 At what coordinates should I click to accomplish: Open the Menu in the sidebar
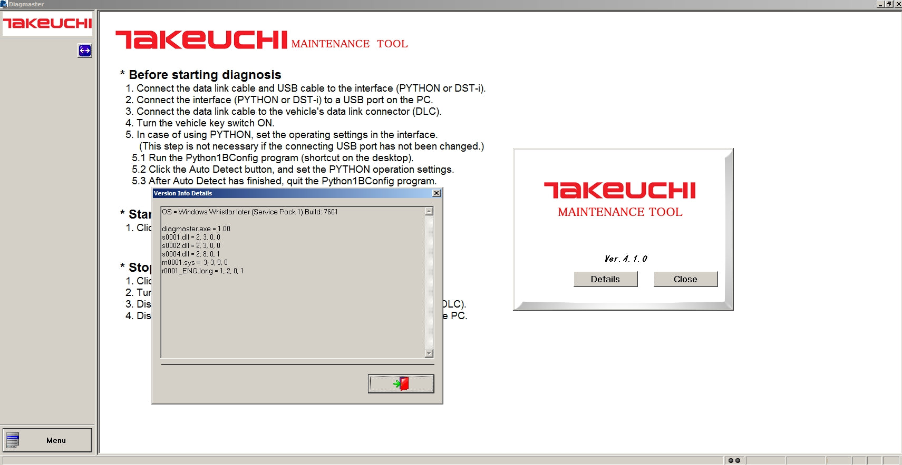(x=47, y=440)
